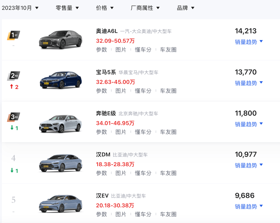
Task: Open the 2023年10月 date dropdown
Action: coord(20,8)
